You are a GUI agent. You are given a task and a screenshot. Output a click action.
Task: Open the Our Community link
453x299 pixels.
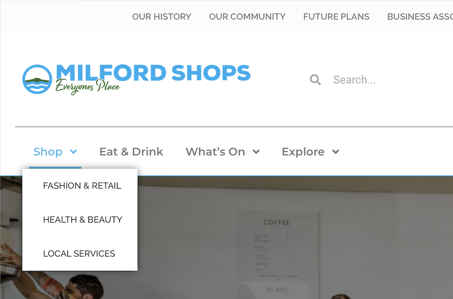[247, 17]
